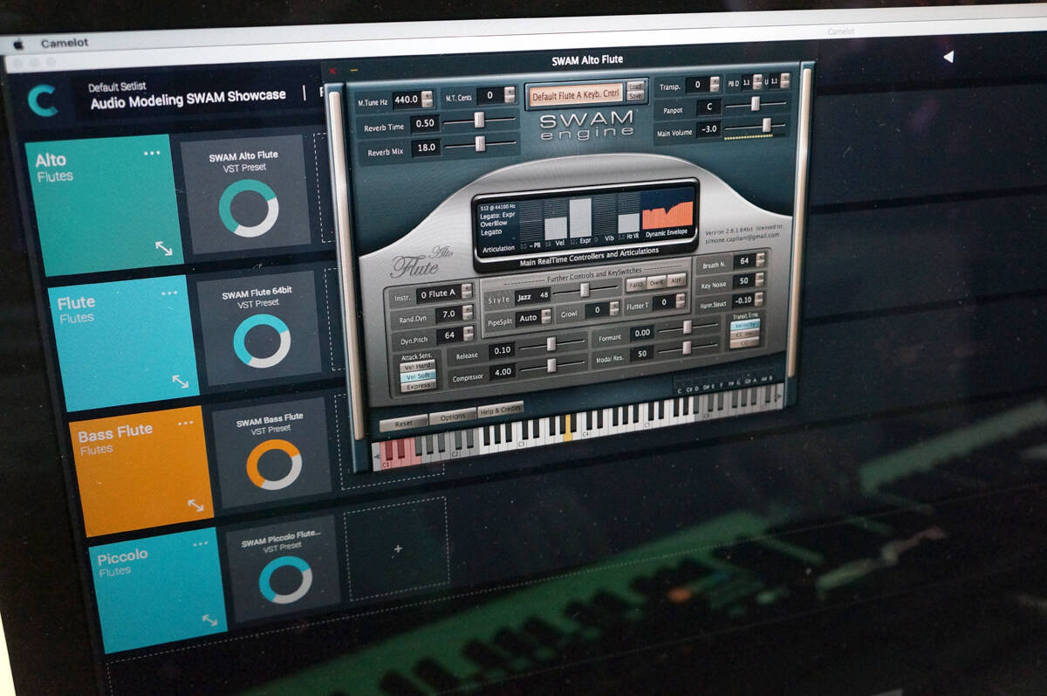The height and width of the screenshot is (696, 1047).
Task: Click the Reverb Time 0.50 value field
Action: [x=425, y=124]
